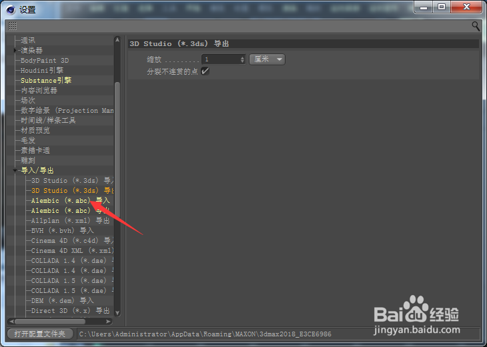Select 素描卡通 category
This screenshot has width=487, height=347.
point(35,150)
